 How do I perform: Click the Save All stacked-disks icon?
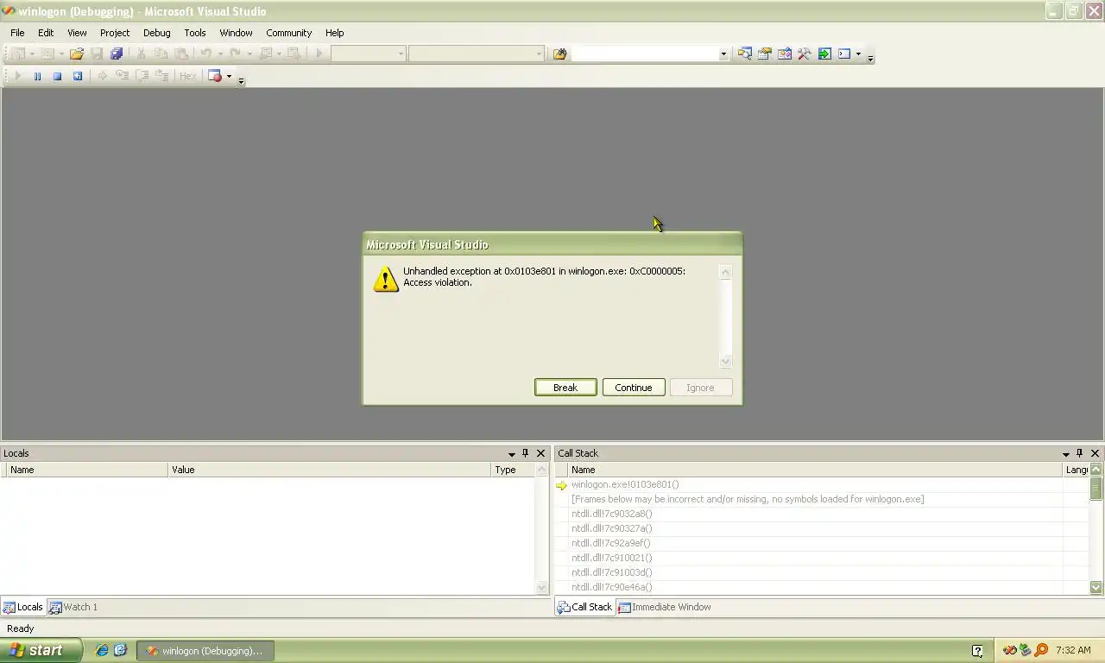click(117, 54)
